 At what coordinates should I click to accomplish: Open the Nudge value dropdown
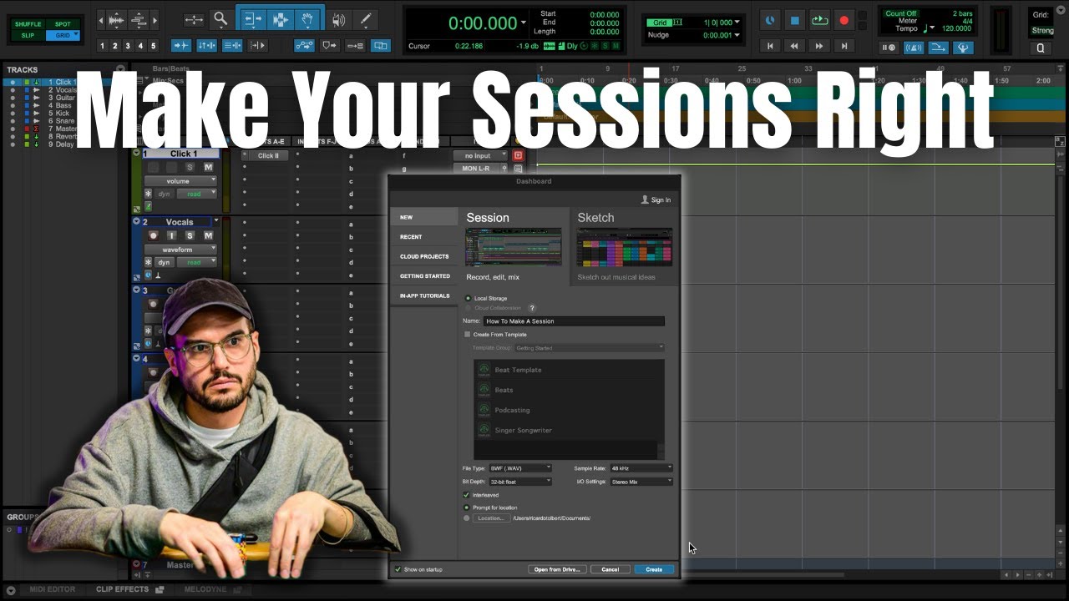(x=737, y=35)
